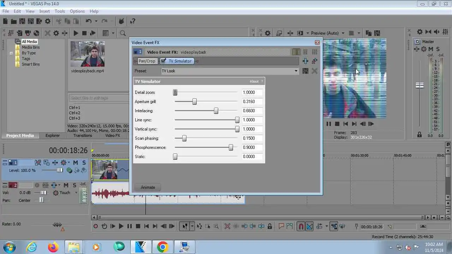Image resolution: width=452 pixels, height=254 pixels.
Task: Mute video track 1
Action: [76, 163]
